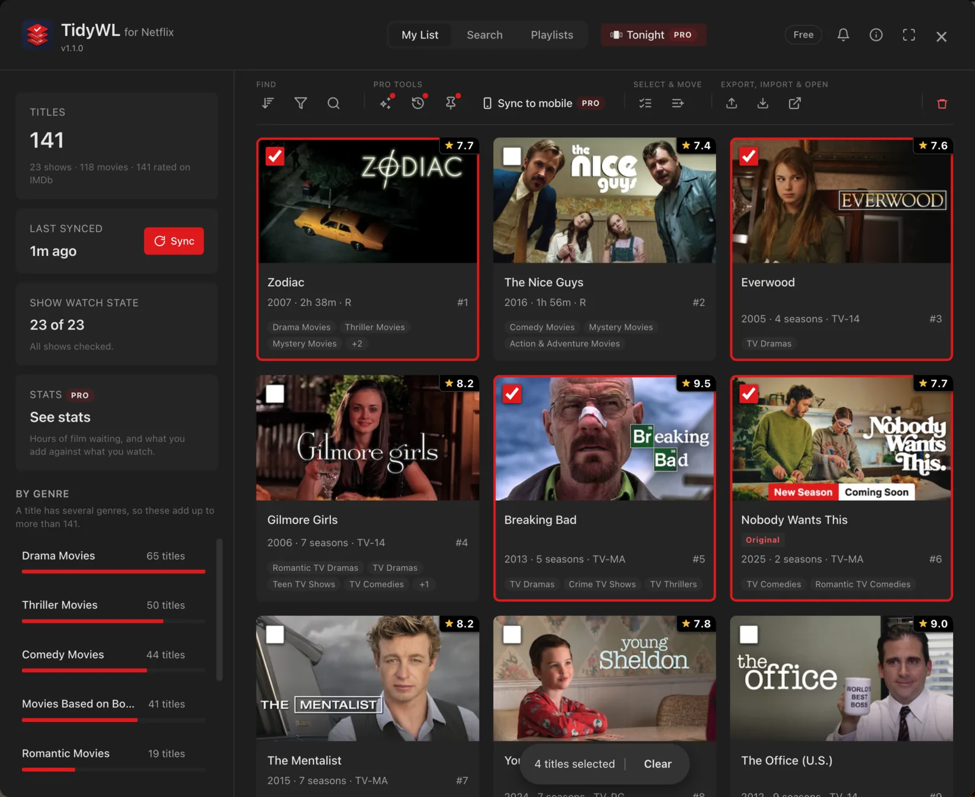Screen dimensions: 975x797
Task: Click the TidyWL logo icon
Action: tap(37, 35)
